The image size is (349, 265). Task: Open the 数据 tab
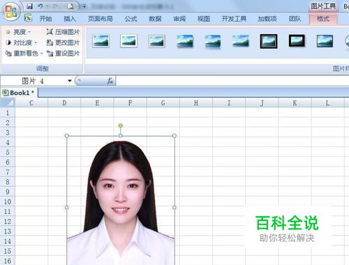[x=155, y=19]
